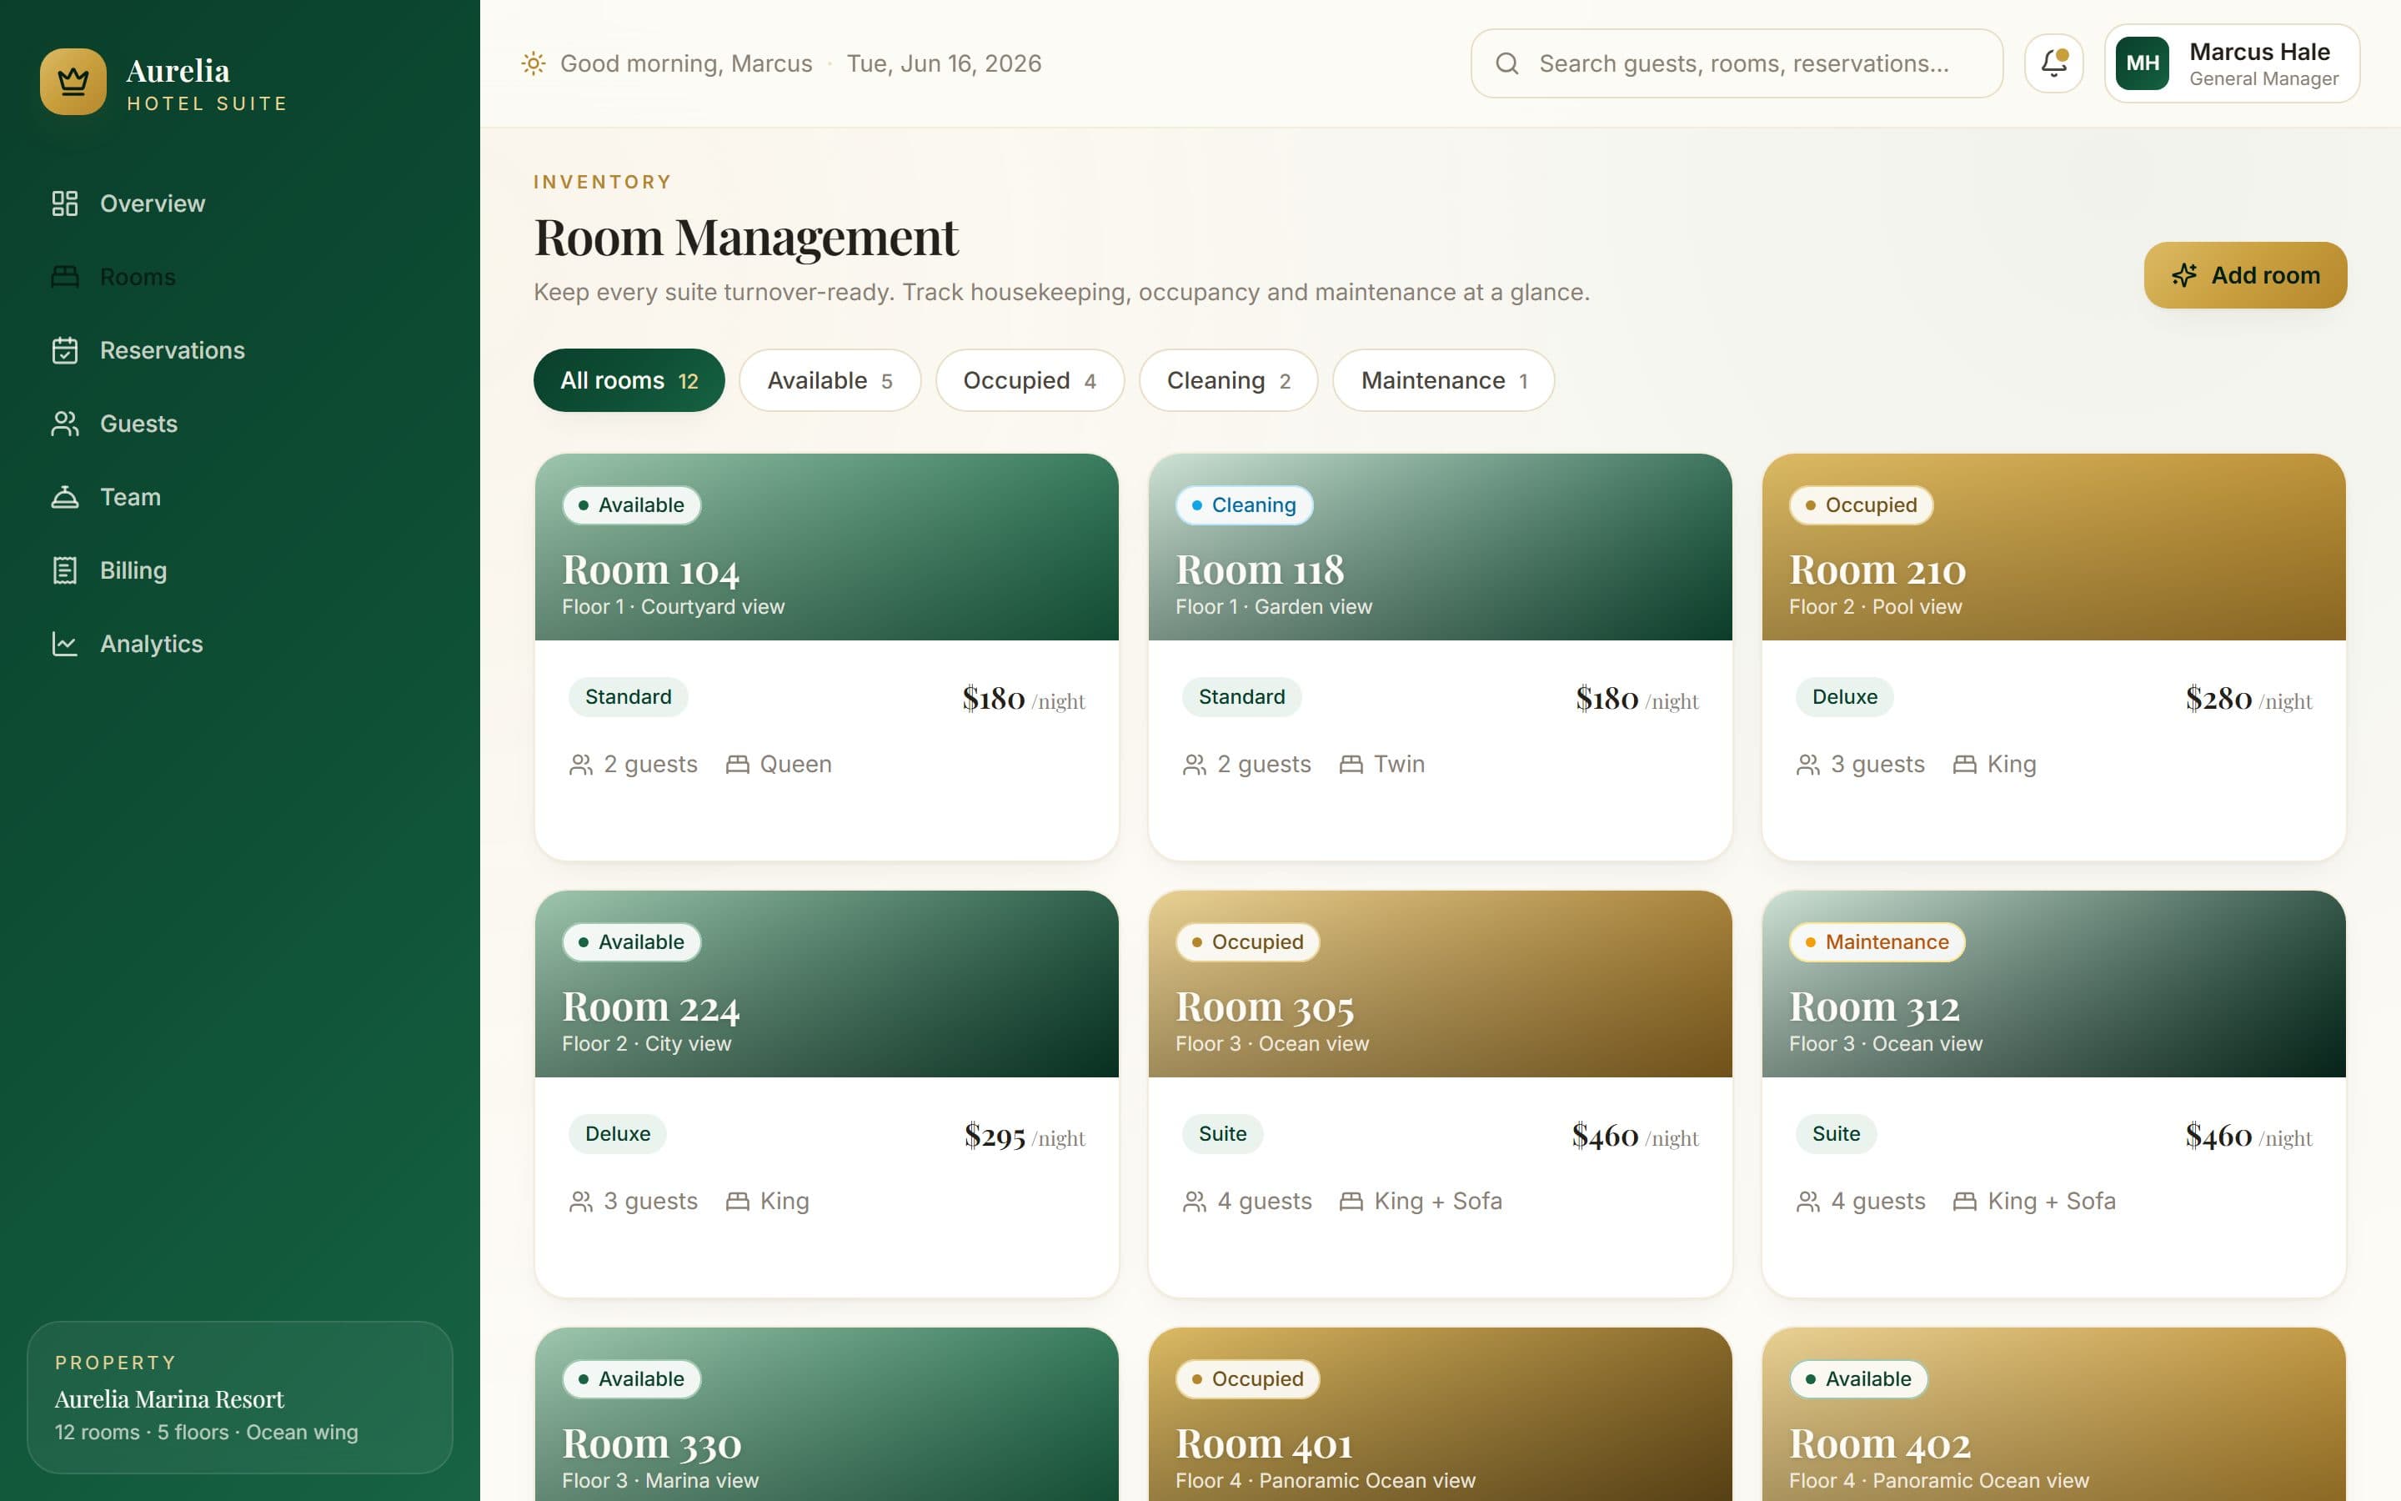Click the bed icon next to Twin
The height and width of the screenshot is (1501, 2401).
pyautogui.click(x=1351, y=765)
